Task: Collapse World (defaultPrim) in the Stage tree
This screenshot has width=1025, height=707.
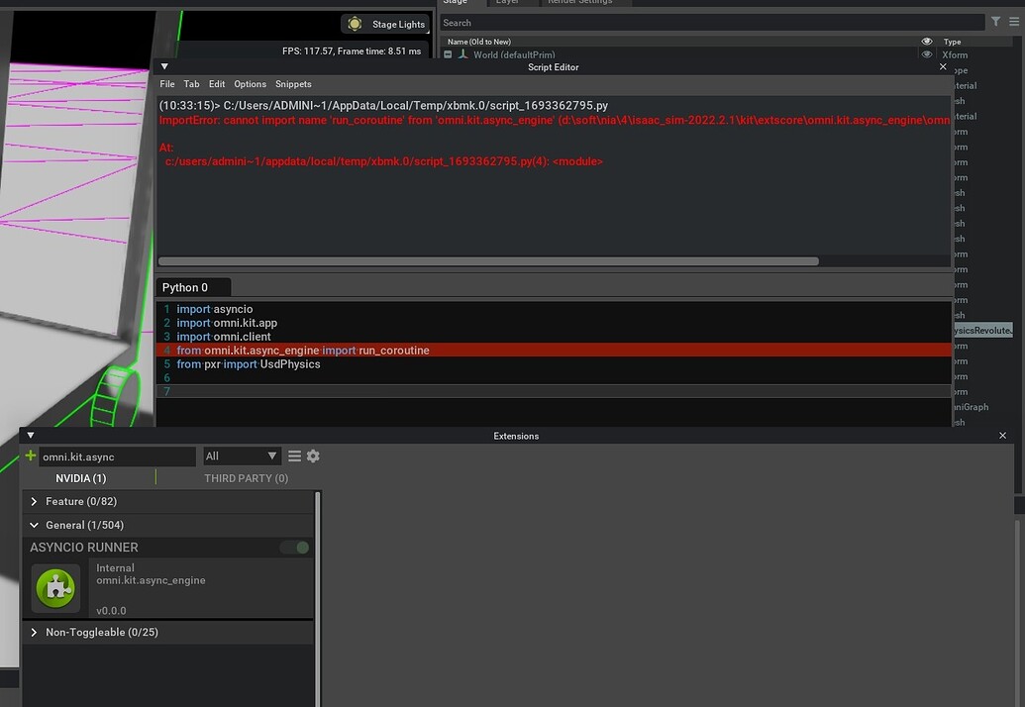Action: pyautogui.click(x=448, y=54)
